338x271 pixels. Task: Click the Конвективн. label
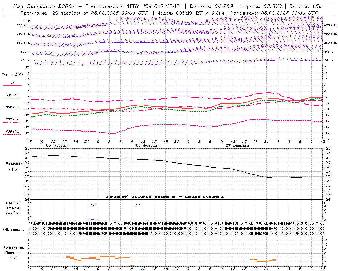coord(14,247)
